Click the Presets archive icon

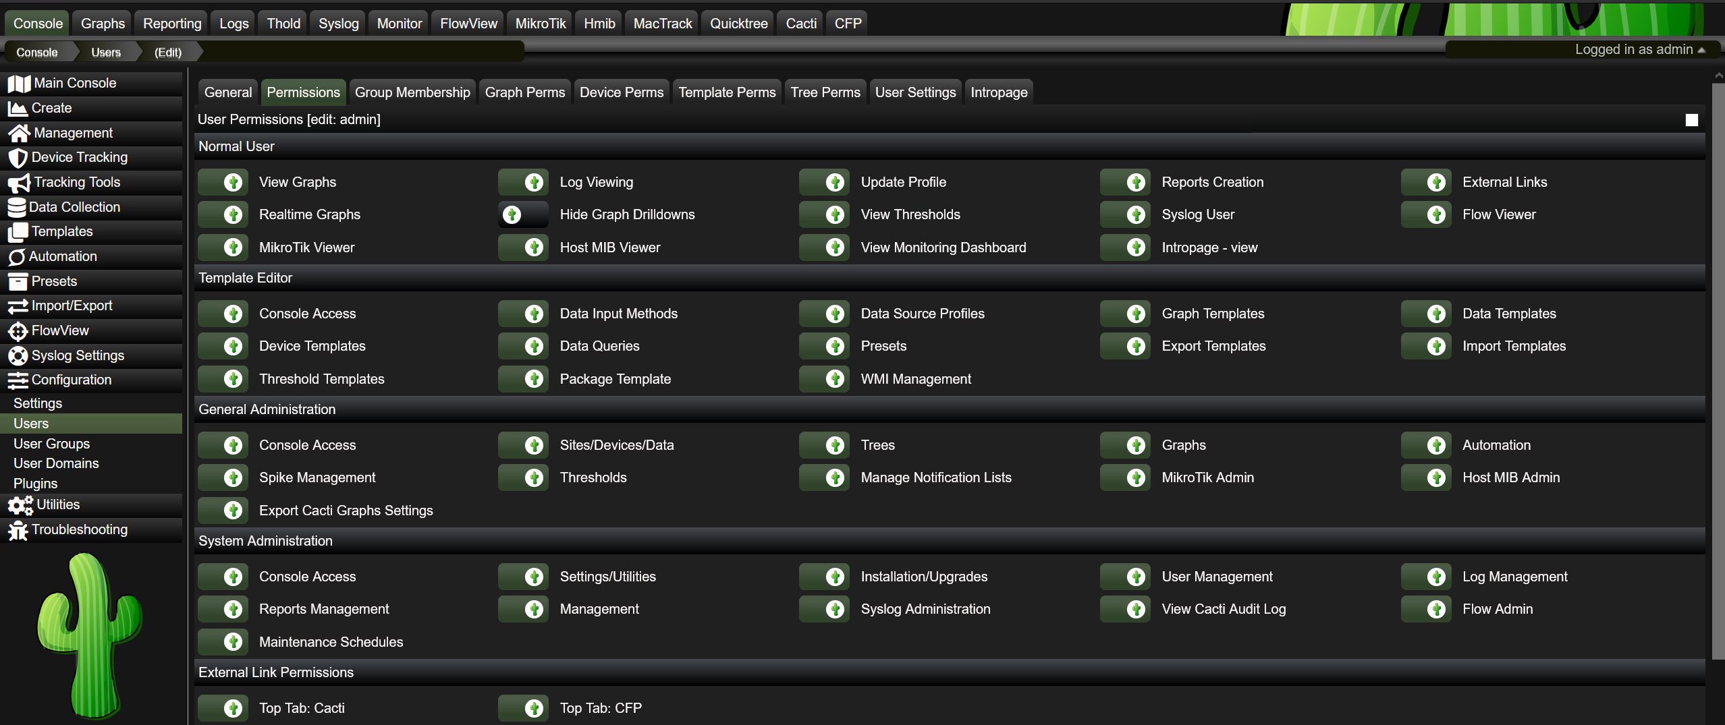(18, 281)
